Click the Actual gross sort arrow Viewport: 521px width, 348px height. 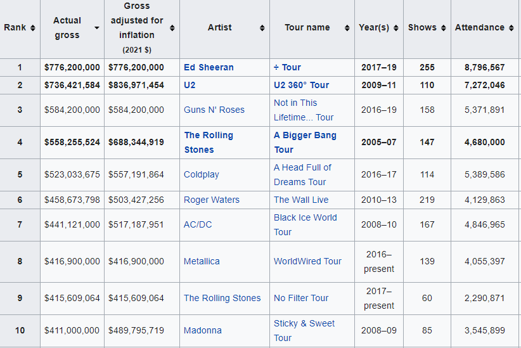pos(97,28)
